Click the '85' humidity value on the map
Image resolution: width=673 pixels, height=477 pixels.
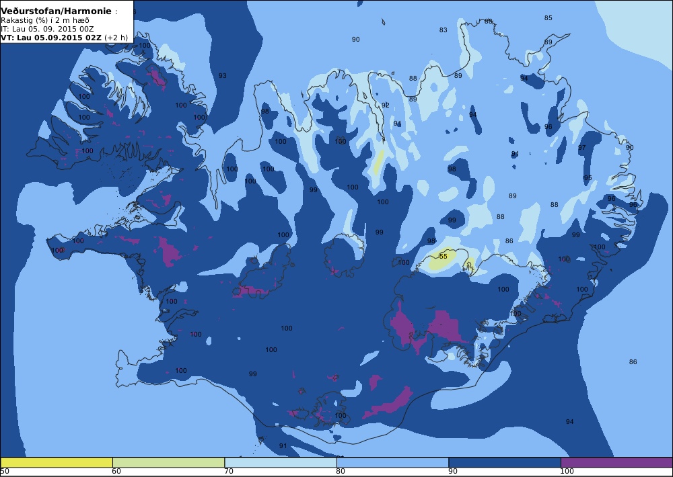(x=548, y=18)
